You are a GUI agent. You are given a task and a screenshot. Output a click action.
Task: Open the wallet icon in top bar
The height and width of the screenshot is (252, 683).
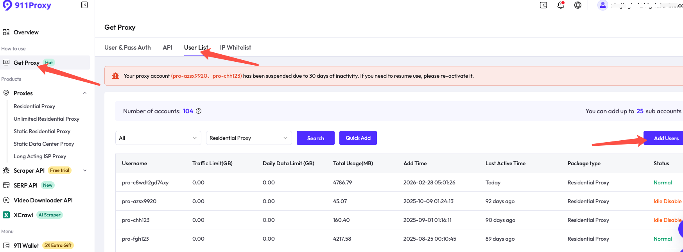[x=543, y=5]
